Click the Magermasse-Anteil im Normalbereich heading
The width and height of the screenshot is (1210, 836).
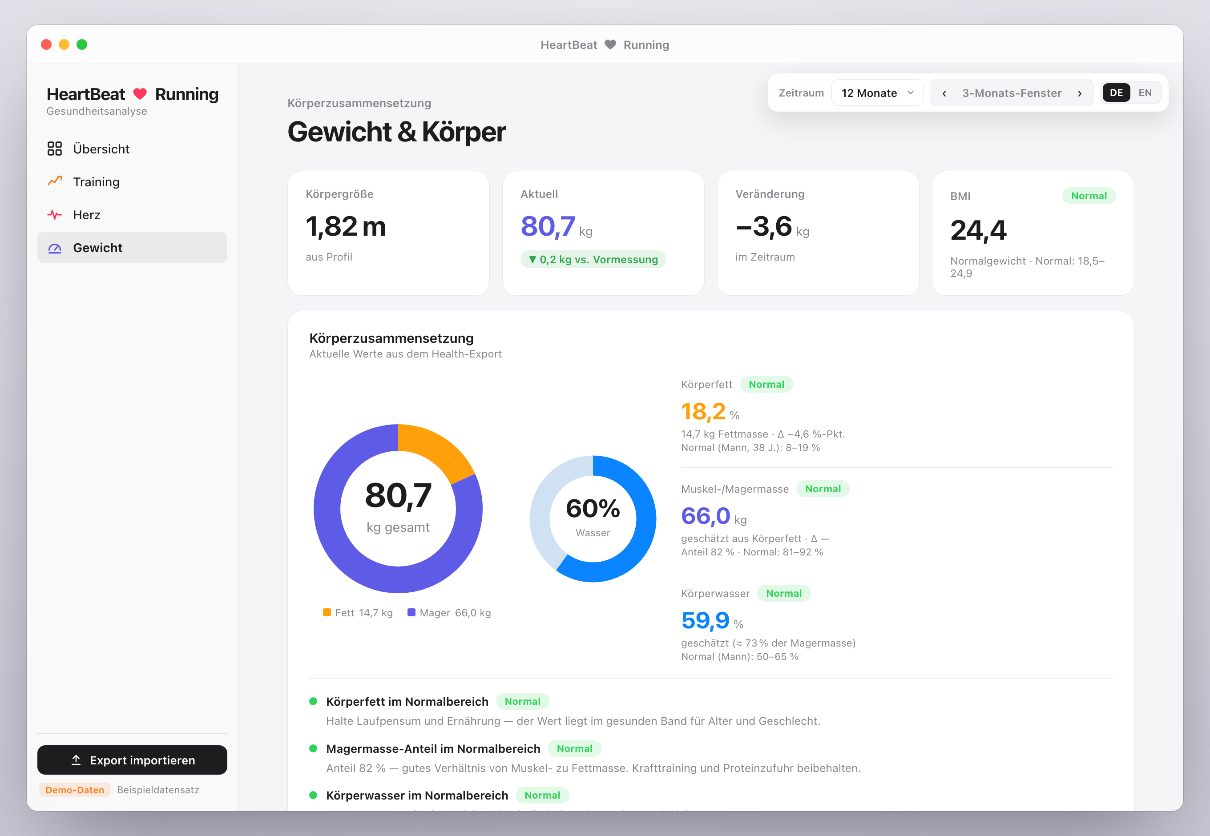click(x=433, y=748)
